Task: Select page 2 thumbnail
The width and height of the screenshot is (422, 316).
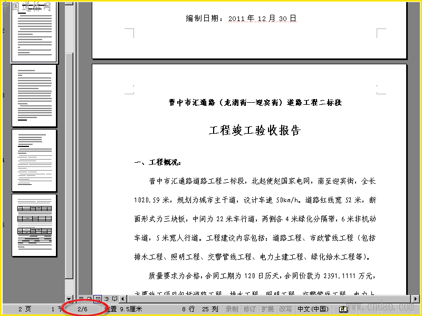Action: [34, 32]
